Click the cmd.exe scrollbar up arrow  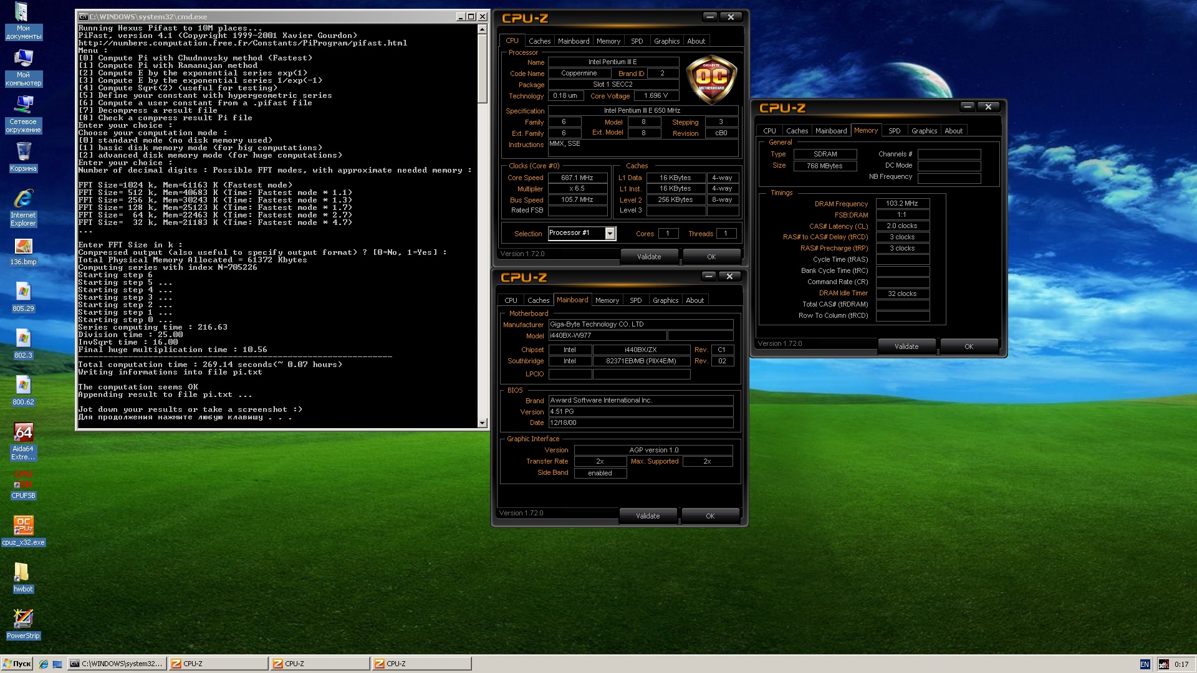pyautogui.click(x=482, y=29)
